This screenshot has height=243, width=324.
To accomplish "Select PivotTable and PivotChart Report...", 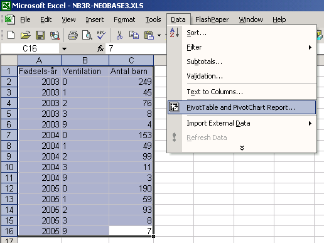I will point(242,107).
